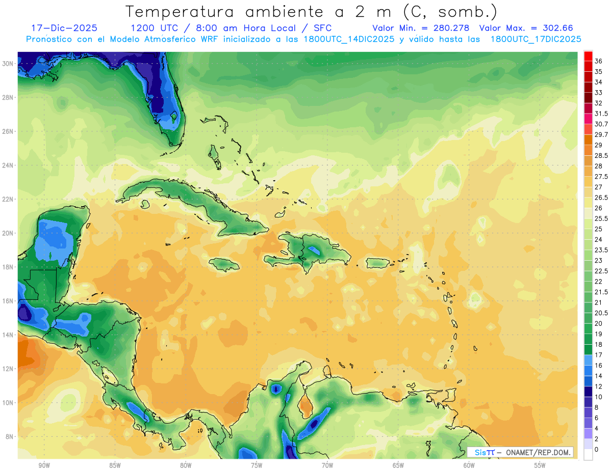Click the legend value '31.5'
The image size is (612, 472).
tap(601, 114)
